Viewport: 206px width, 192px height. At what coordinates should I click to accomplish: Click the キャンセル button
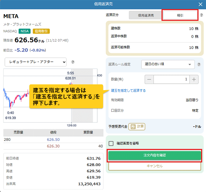tap(154, 166)
